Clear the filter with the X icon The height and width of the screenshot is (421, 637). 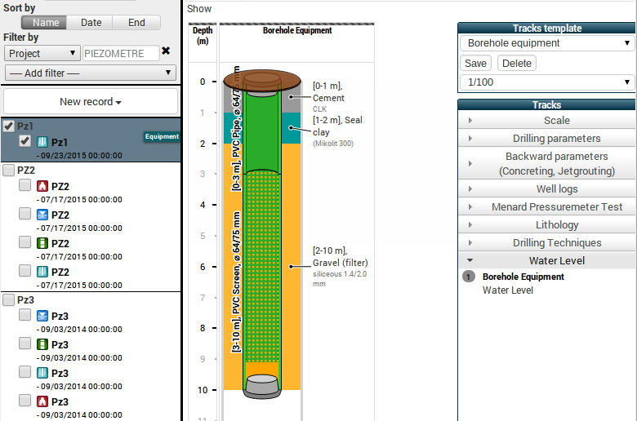point(166,51)
